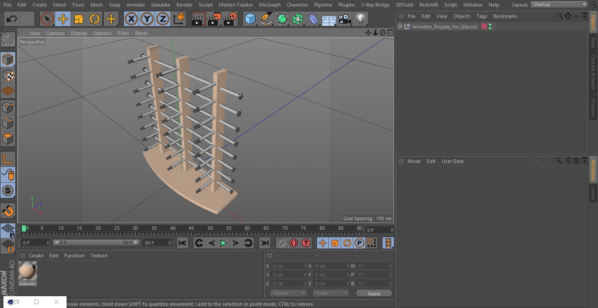The height and width of the screenshot is (308, 598).
Task: Open the Layout dropdown Startup
Action: click(x=559, y=4)
